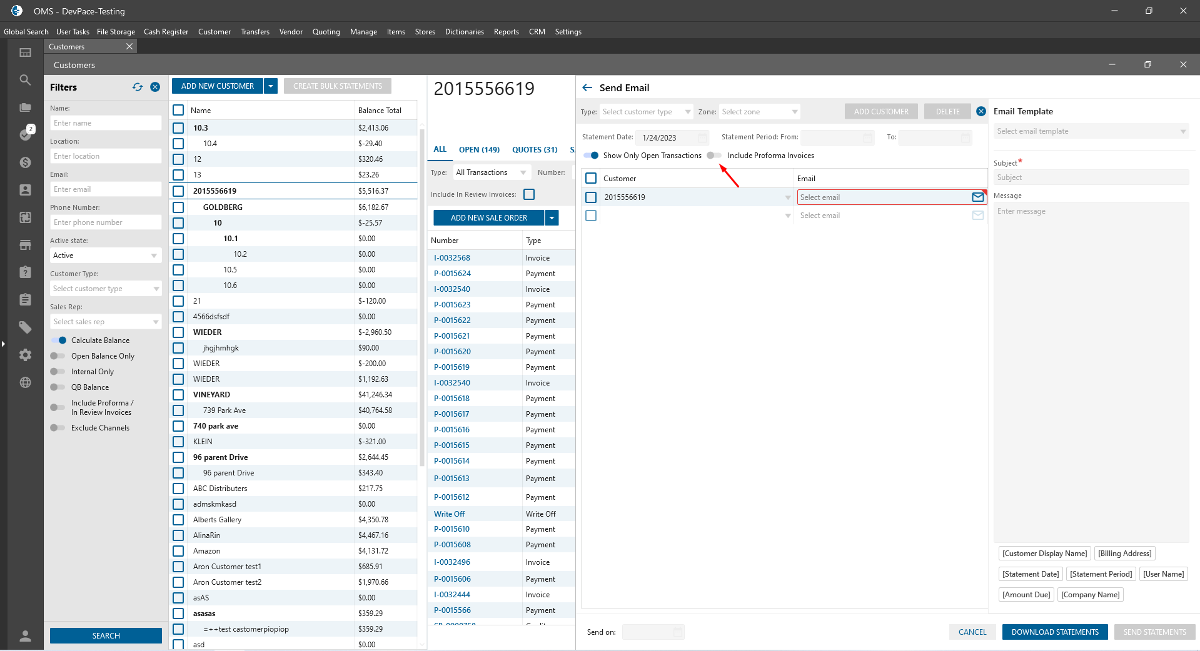Click envelope icon in 2015556619 email row
This screenshot has height=651, width=1200.
pyautogui.click(x=977, y=197)
